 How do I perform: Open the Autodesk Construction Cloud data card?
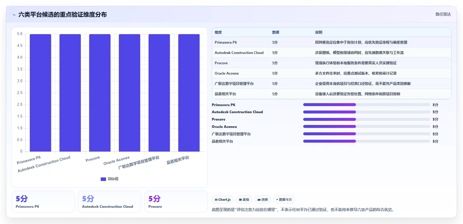[109, 202]
